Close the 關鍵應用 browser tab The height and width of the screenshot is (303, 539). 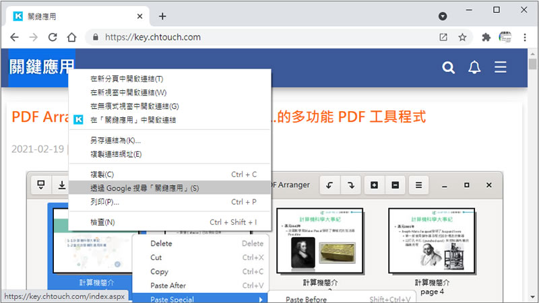coord(139,16)
